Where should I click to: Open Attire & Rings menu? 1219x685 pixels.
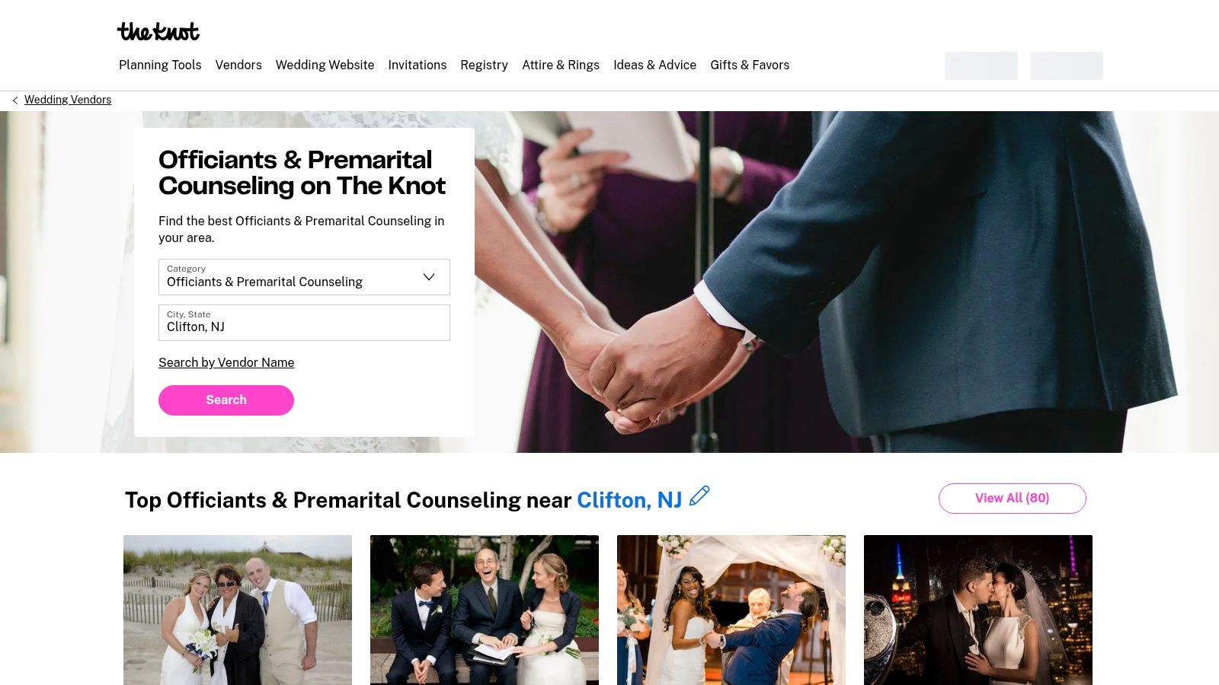tap(561, 65)
